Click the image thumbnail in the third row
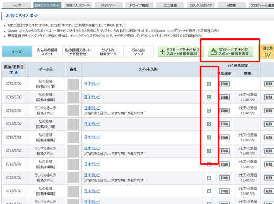This screenshot has height=204, width=274. [73, 111]
